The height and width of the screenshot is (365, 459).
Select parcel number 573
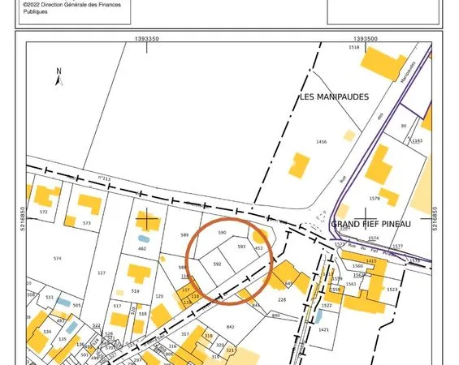tap(87, 223)
